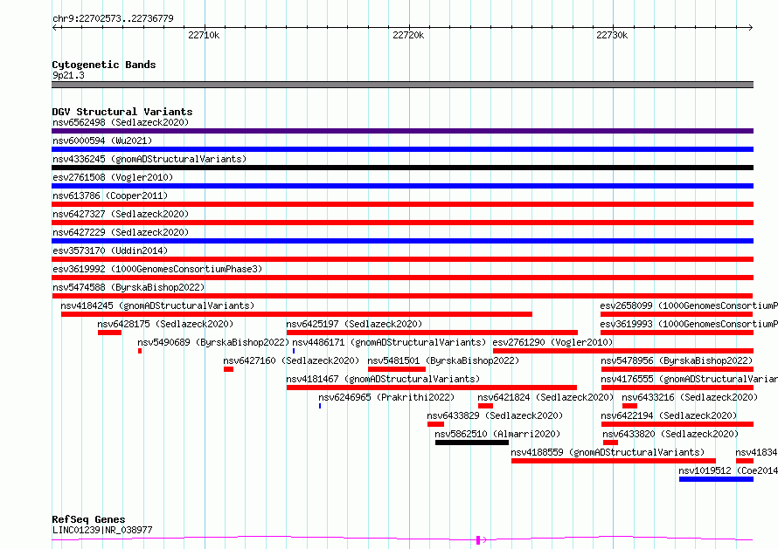The height and width of the screenshot is (549, 778).
Task: Select nsv6427229 (Sedlazeck2020) label
Action: pos(121,232)
